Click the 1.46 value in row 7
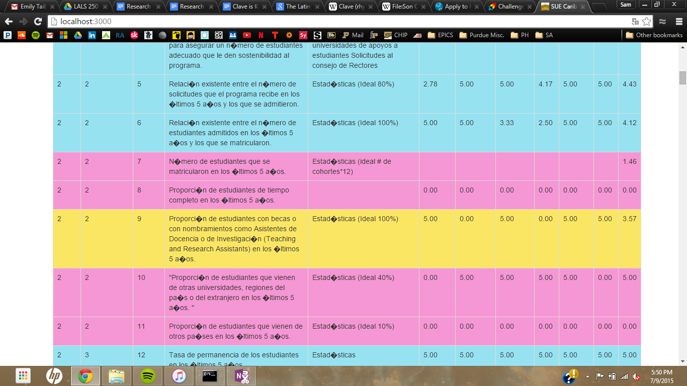This screenshot has height=386, width=687. [629, 161]
